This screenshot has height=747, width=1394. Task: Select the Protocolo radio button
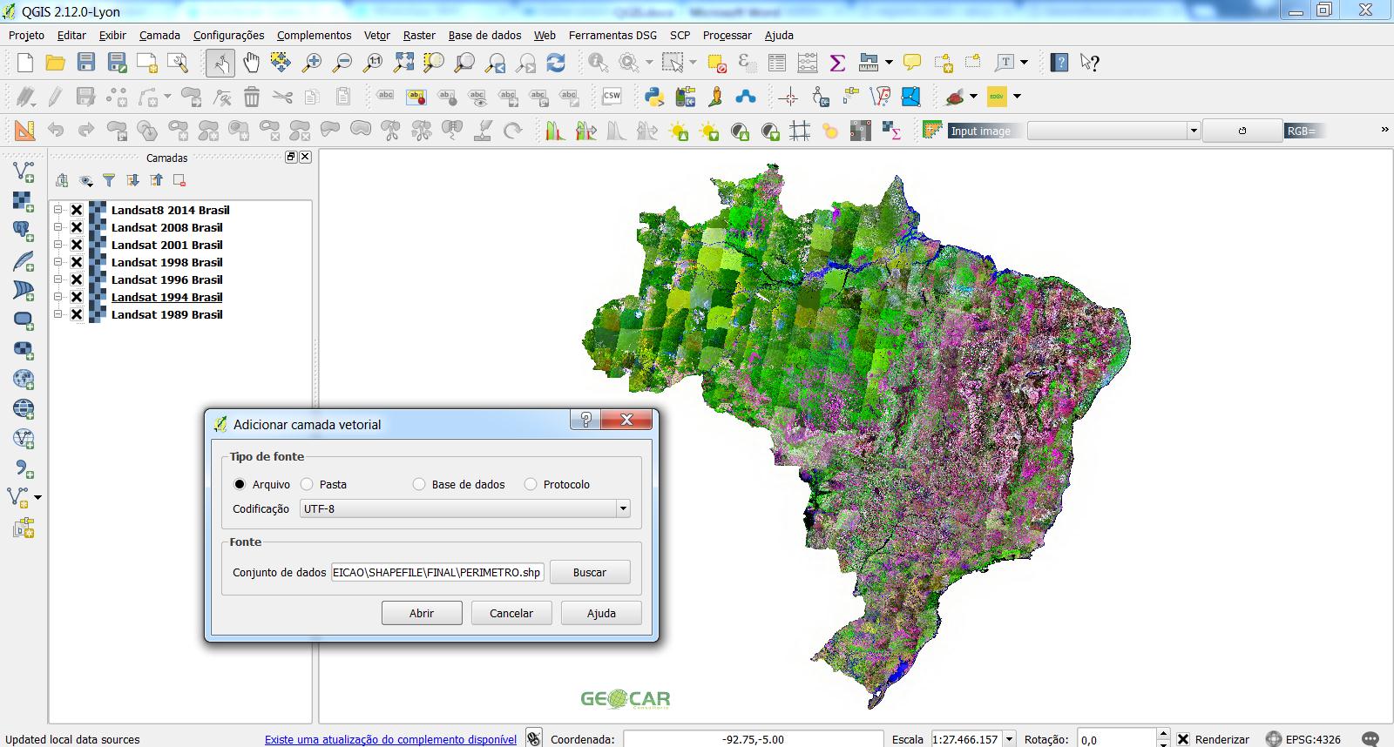pyautogui.click(x=531, y=484)
